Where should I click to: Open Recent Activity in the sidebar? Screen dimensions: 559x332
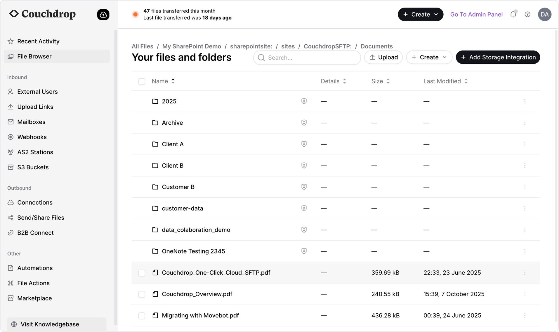57,41
